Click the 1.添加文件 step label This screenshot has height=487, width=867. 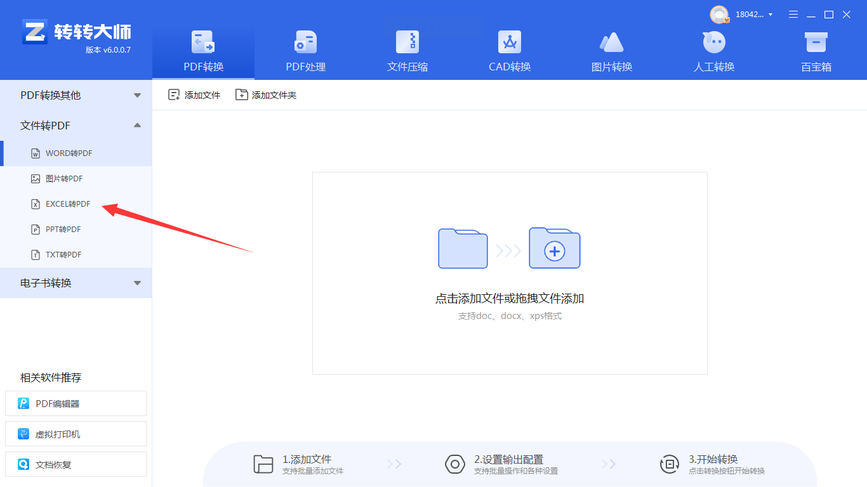pos(307,459)
